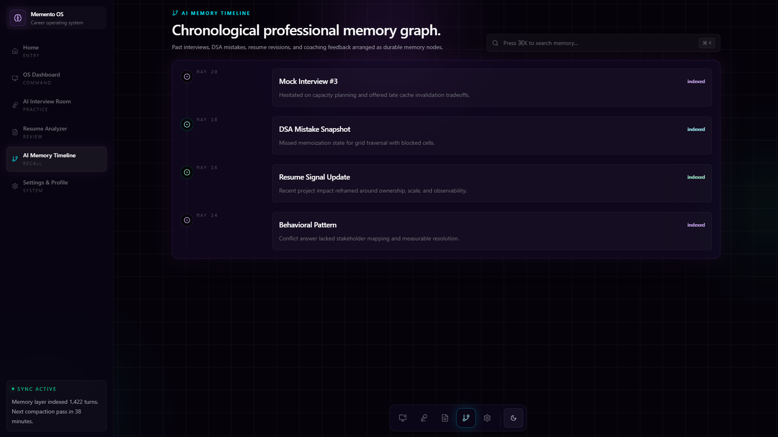The image size is (778, 437).
Task: Click 'Missed memoization state' description text
Action: [357, 143]
